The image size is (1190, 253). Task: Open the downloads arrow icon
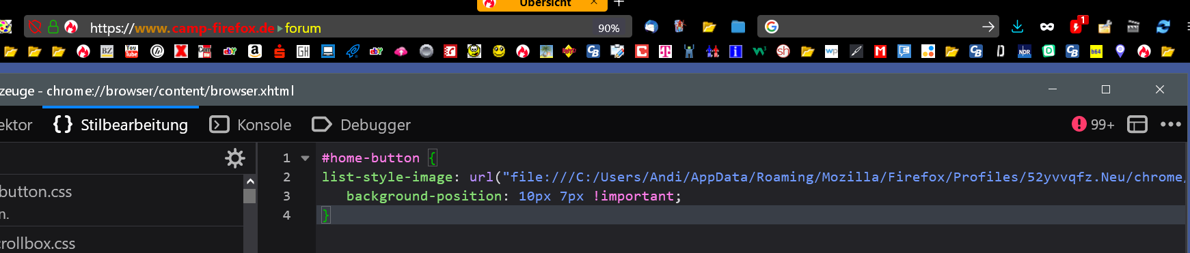1017,27
